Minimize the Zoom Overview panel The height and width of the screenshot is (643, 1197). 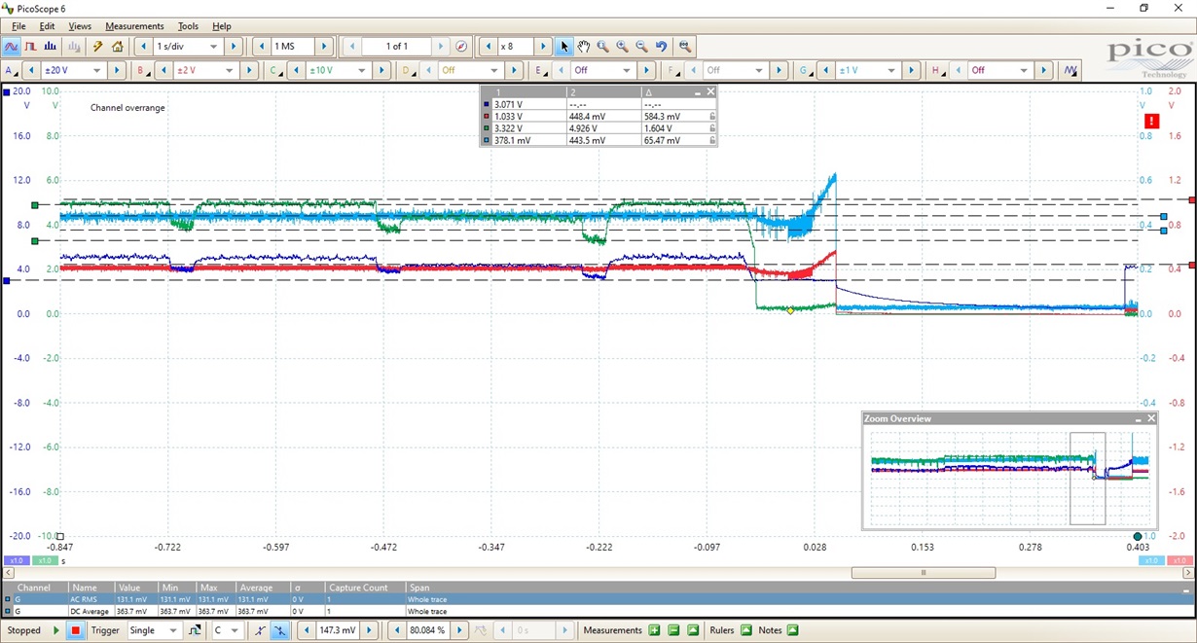point(1138,418)
